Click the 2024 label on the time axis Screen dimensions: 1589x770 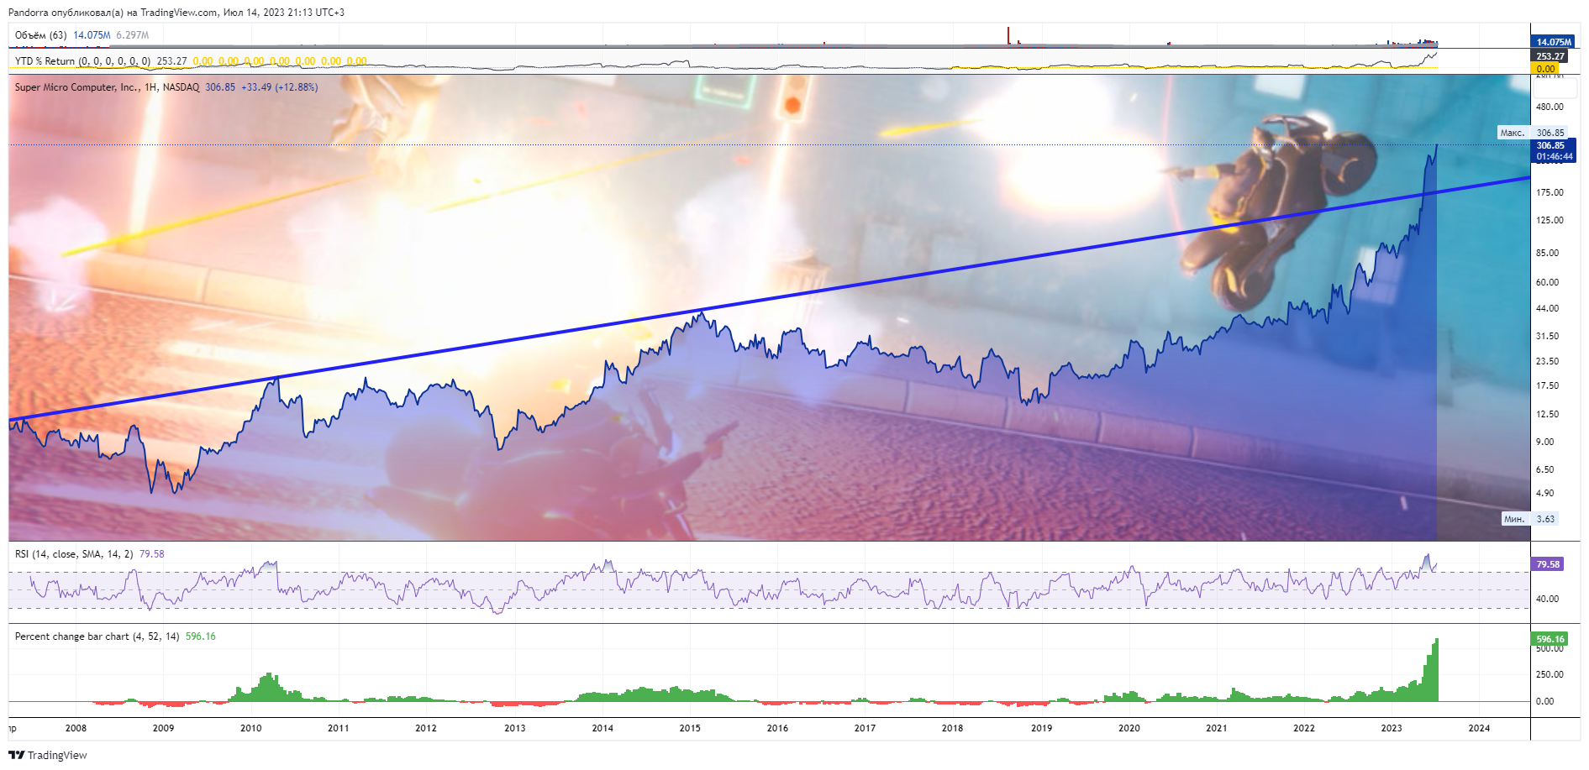(1479, 728)
